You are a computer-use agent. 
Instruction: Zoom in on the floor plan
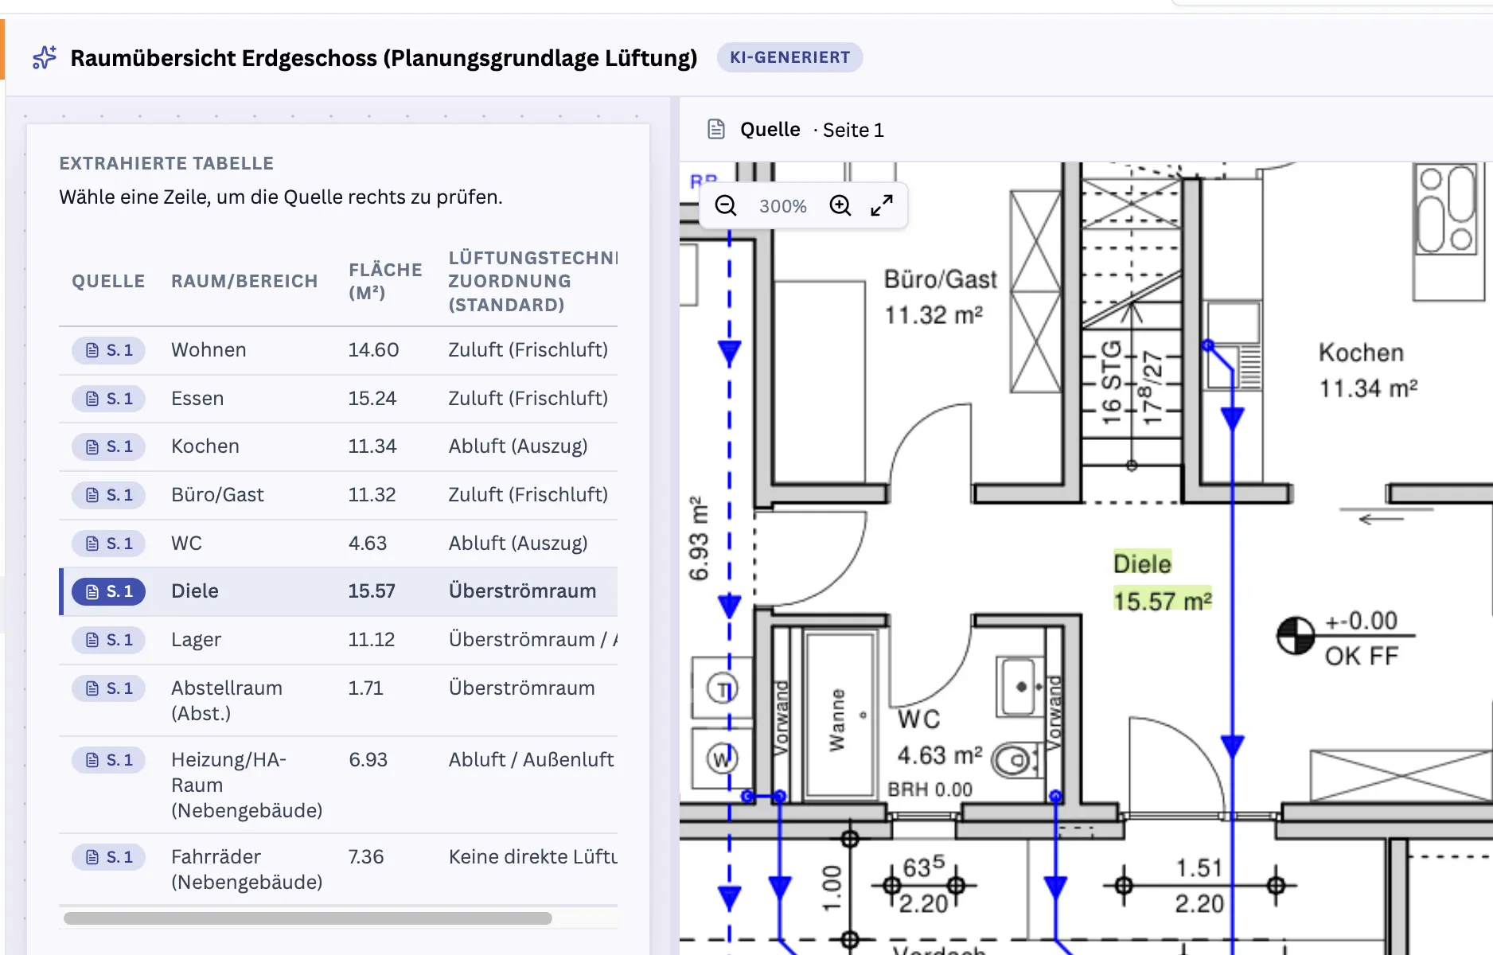[x=840, y=206]
